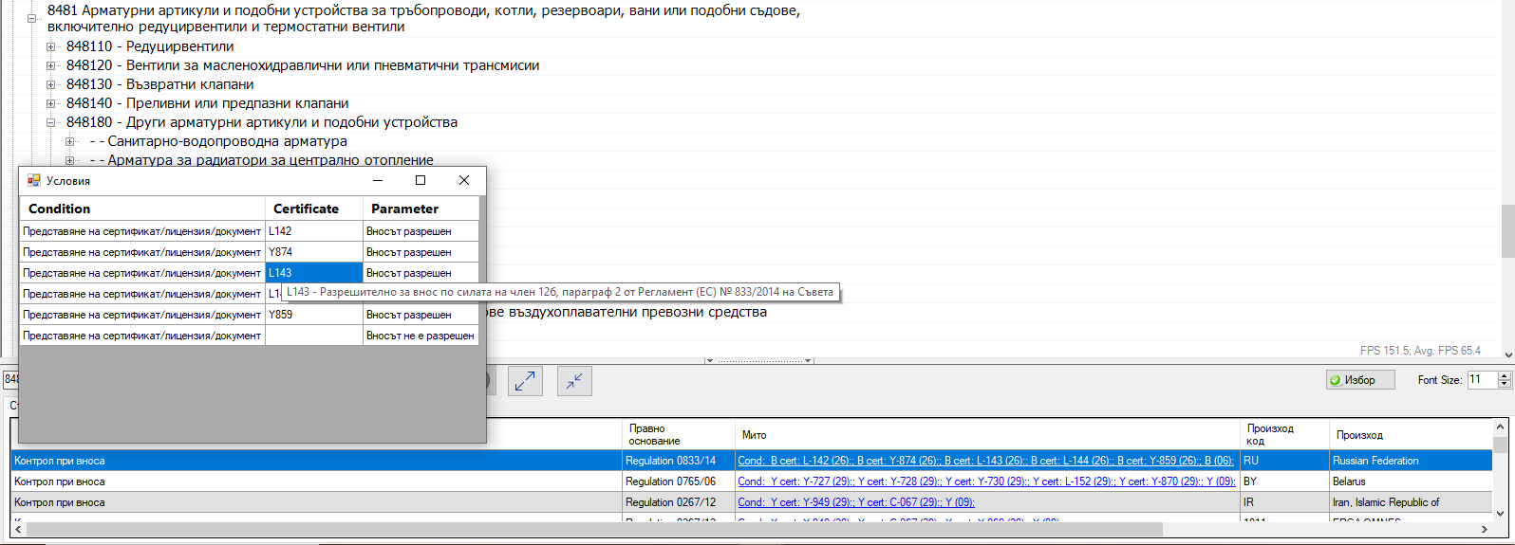This screenshot has height=545, width=1515.
Task: Select tree item 848140 Преливни или предпазни клапани
Action: click(x=207, y=103)
